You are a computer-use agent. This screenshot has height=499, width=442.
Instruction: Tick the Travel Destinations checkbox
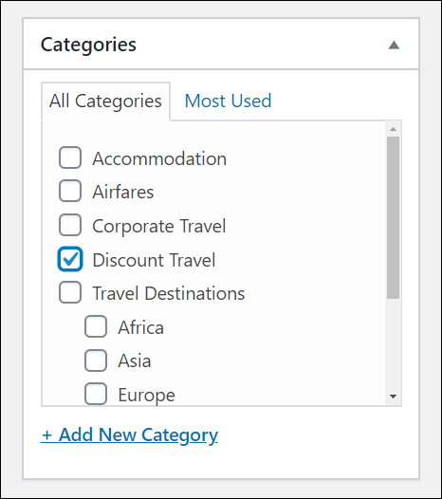[70, 292]
